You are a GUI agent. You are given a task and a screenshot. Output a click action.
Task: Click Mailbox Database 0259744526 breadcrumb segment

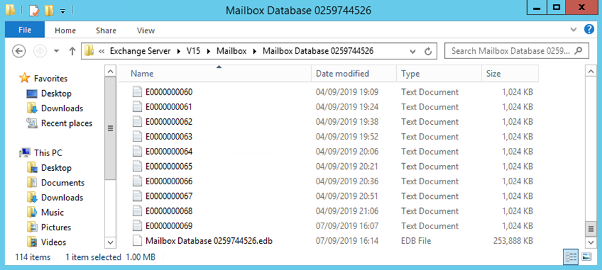[318, 51]
